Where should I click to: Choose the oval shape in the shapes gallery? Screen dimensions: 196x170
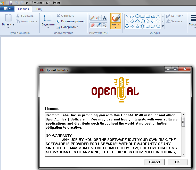tap(138, 16)
